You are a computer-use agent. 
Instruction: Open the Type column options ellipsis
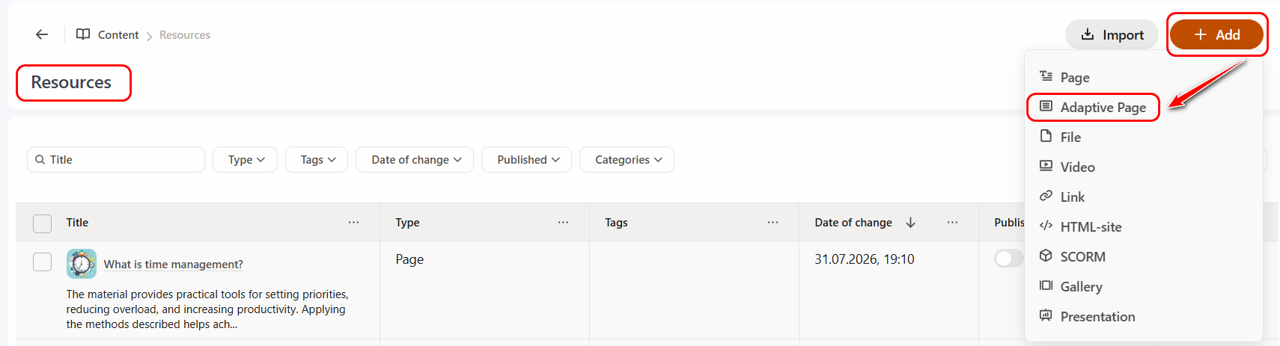click(x=563, y=223)
